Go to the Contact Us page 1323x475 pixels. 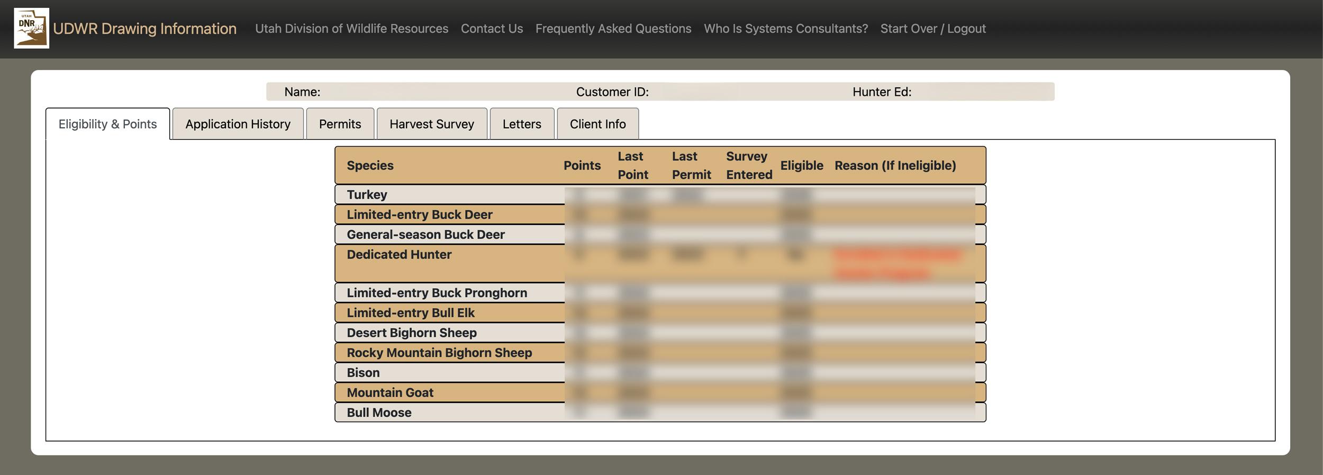[492, 29]
